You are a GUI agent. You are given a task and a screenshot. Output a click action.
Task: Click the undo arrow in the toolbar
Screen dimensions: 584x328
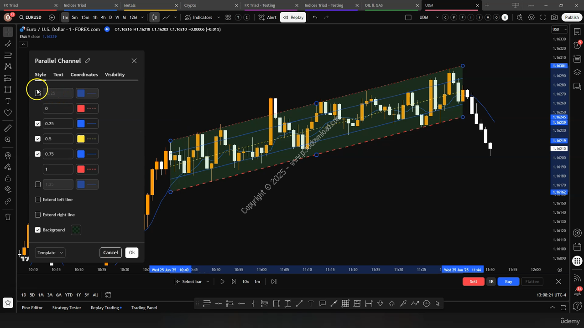coord(315,17)
